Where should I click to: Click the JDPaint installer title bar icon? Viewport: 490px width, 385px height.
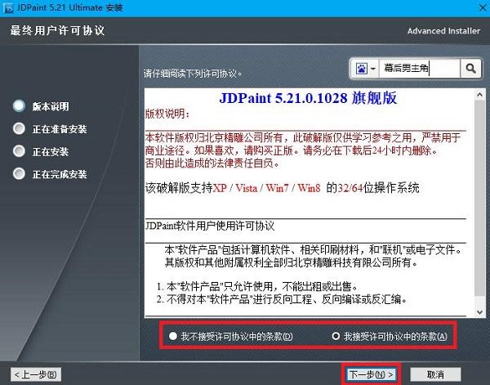(8, 7)
